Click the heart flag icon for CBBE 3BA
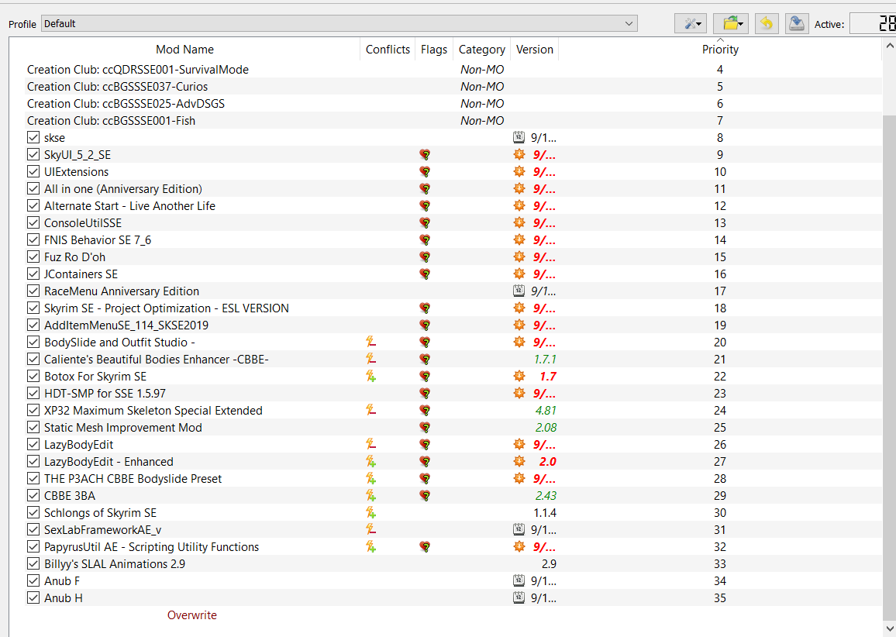The height and width of the screenshot is (637, 896). [425, 496]
